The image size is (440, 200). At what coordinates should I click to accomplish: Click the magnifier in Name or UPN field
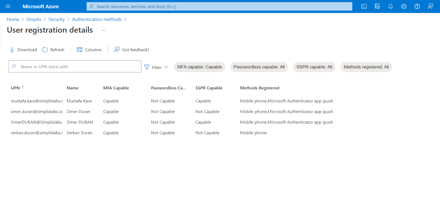[x=14, y=66]
